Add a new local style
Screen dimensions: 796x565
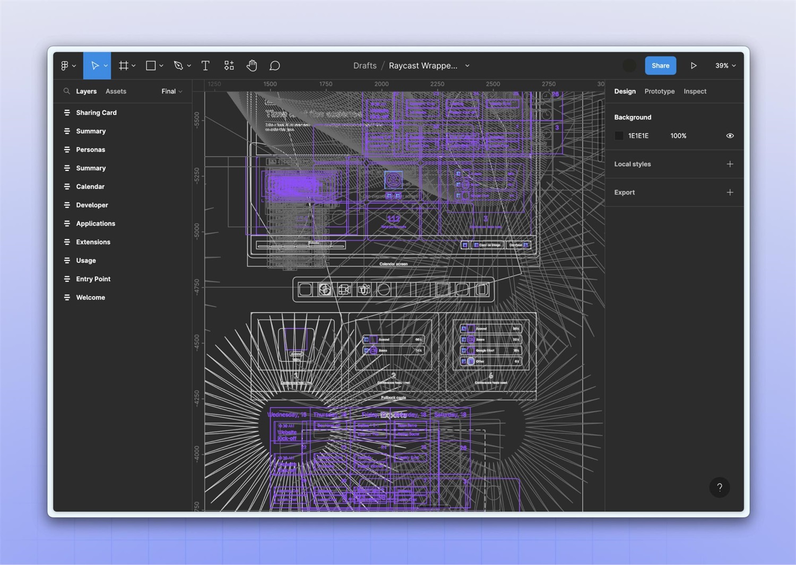tap(730, 164)
